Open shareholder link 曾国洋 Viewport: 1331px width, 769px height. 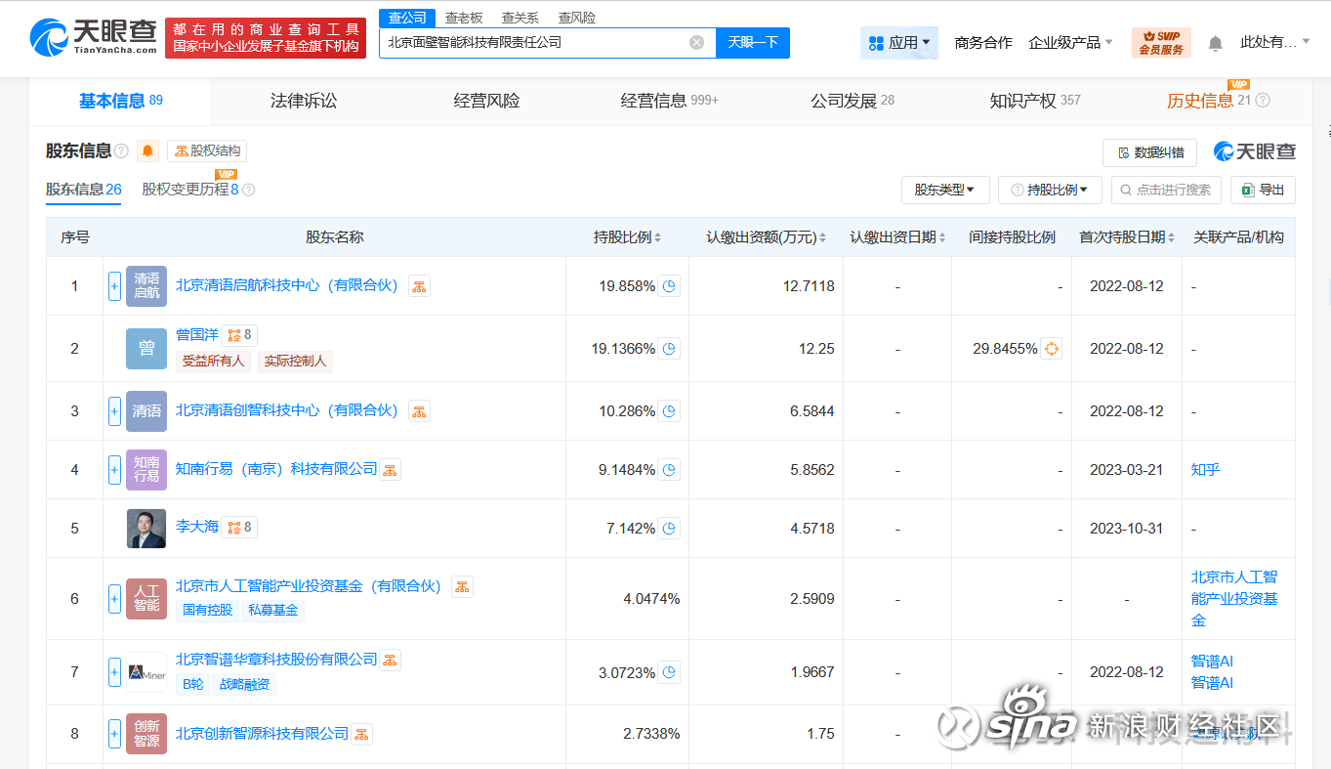[197, 334]
